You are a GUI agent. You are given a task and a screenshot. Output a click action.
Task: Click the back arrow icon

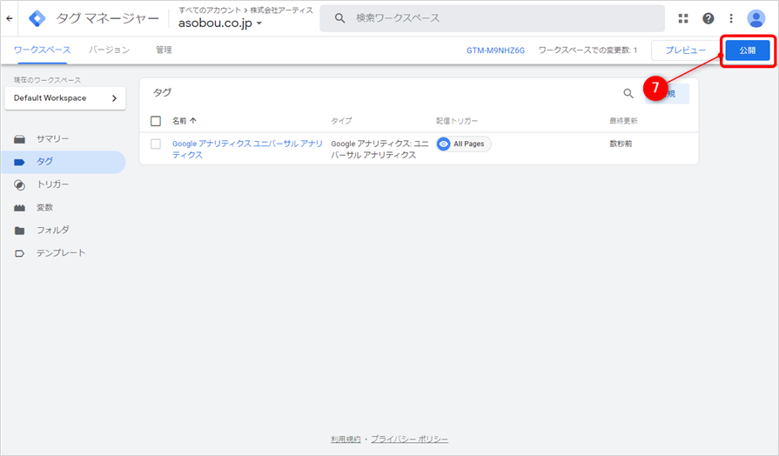pyautogui.click(x=10, y=18)
